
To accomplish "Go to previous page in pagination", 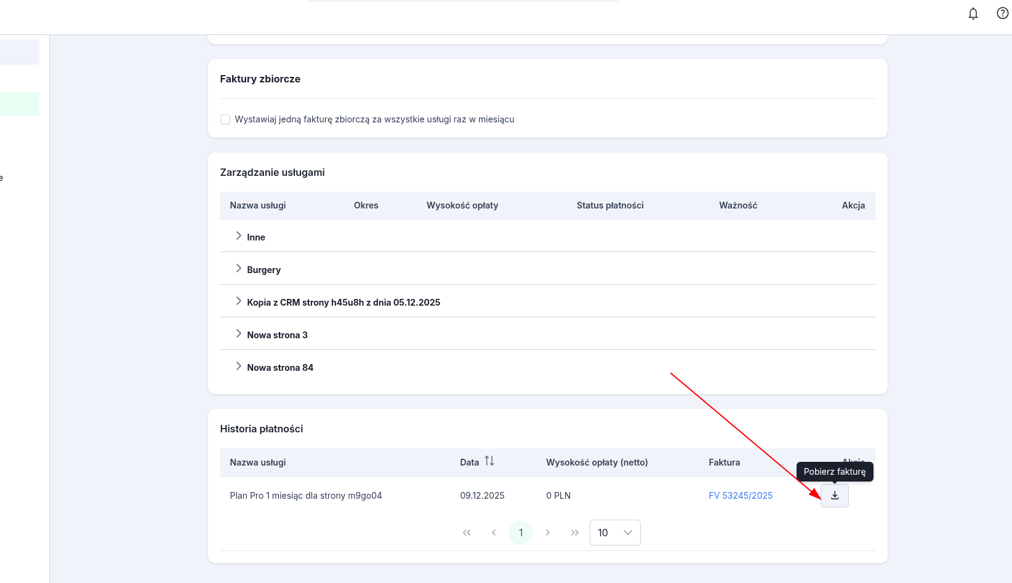I will (494, 533).
